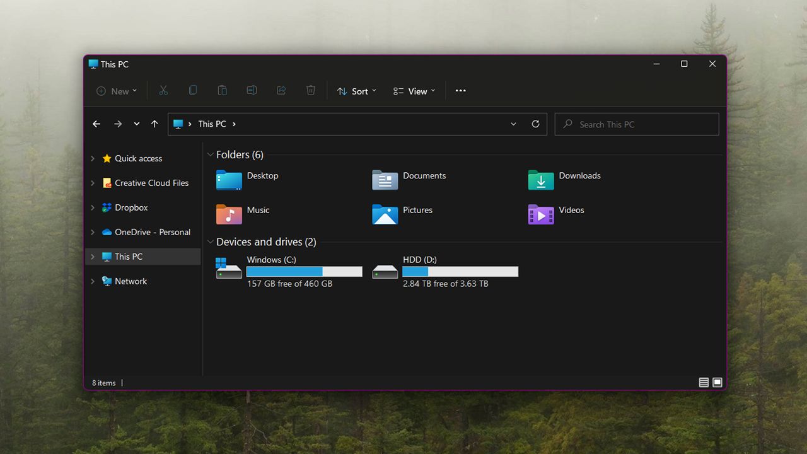Open the Sort dropdown menu
Image resolution: width=807 pixels, height=454 pixels.
click(357, 91)
